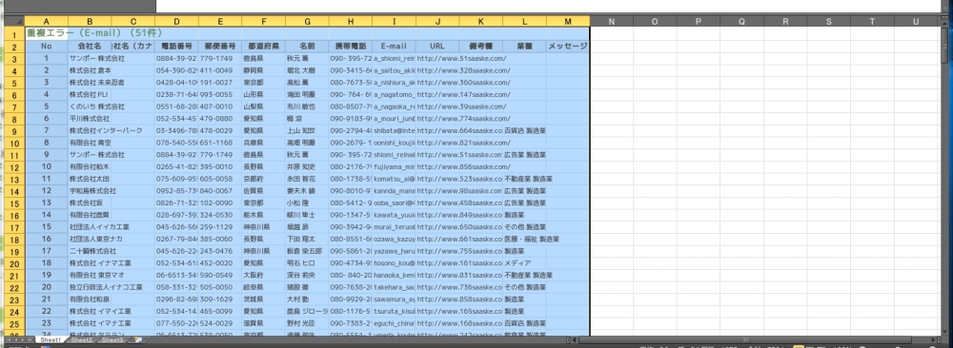Select postal code cell 651-1168

pyautogui.click(x=220, y=143)
